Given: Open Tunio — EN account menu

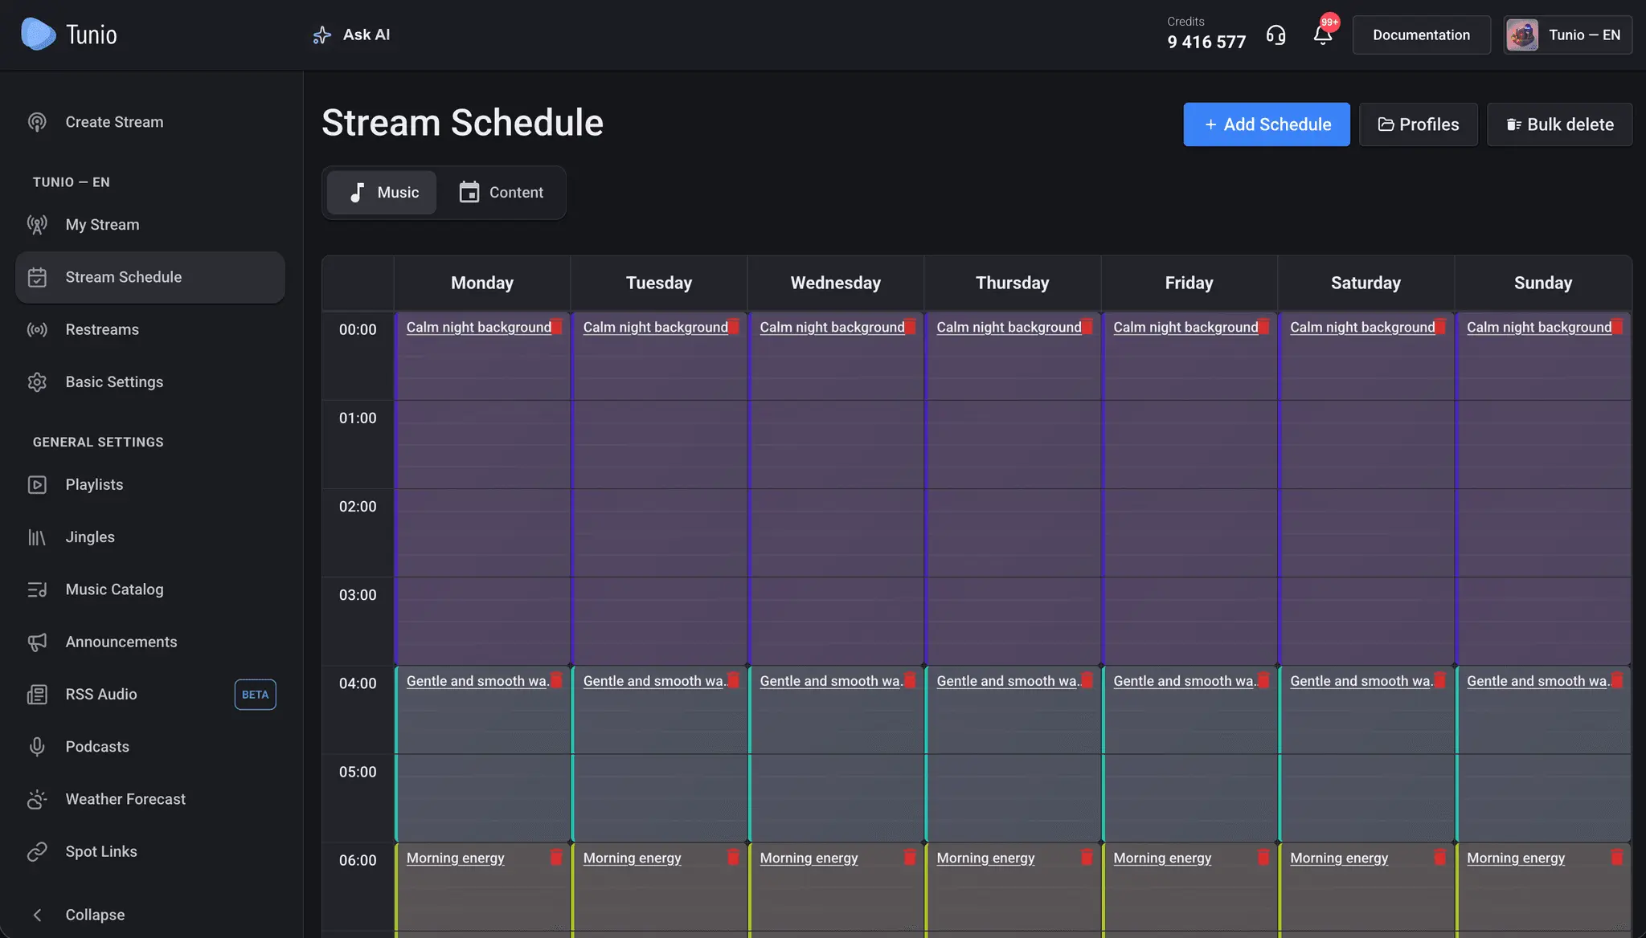Looking at the screenshot, I should pos(1568,35).
